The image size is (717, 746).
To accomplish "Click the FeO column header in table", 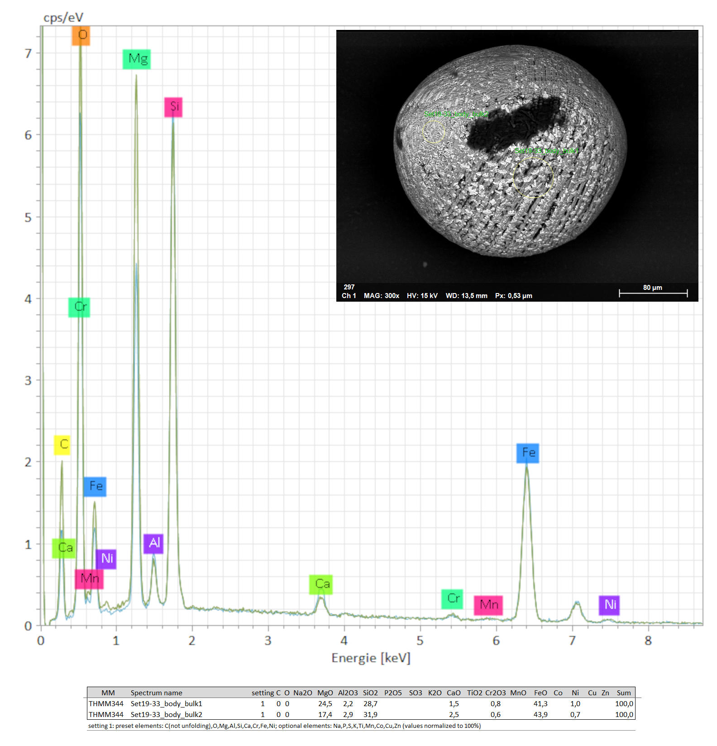I will click(x=540, y=693).
